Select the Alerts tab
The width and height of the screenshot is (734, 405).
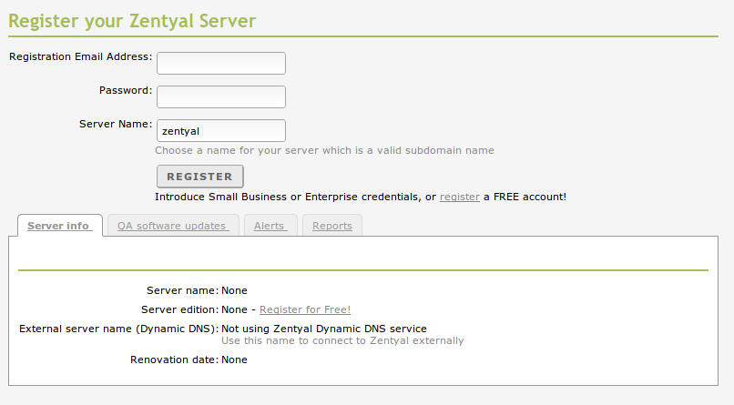270,226
